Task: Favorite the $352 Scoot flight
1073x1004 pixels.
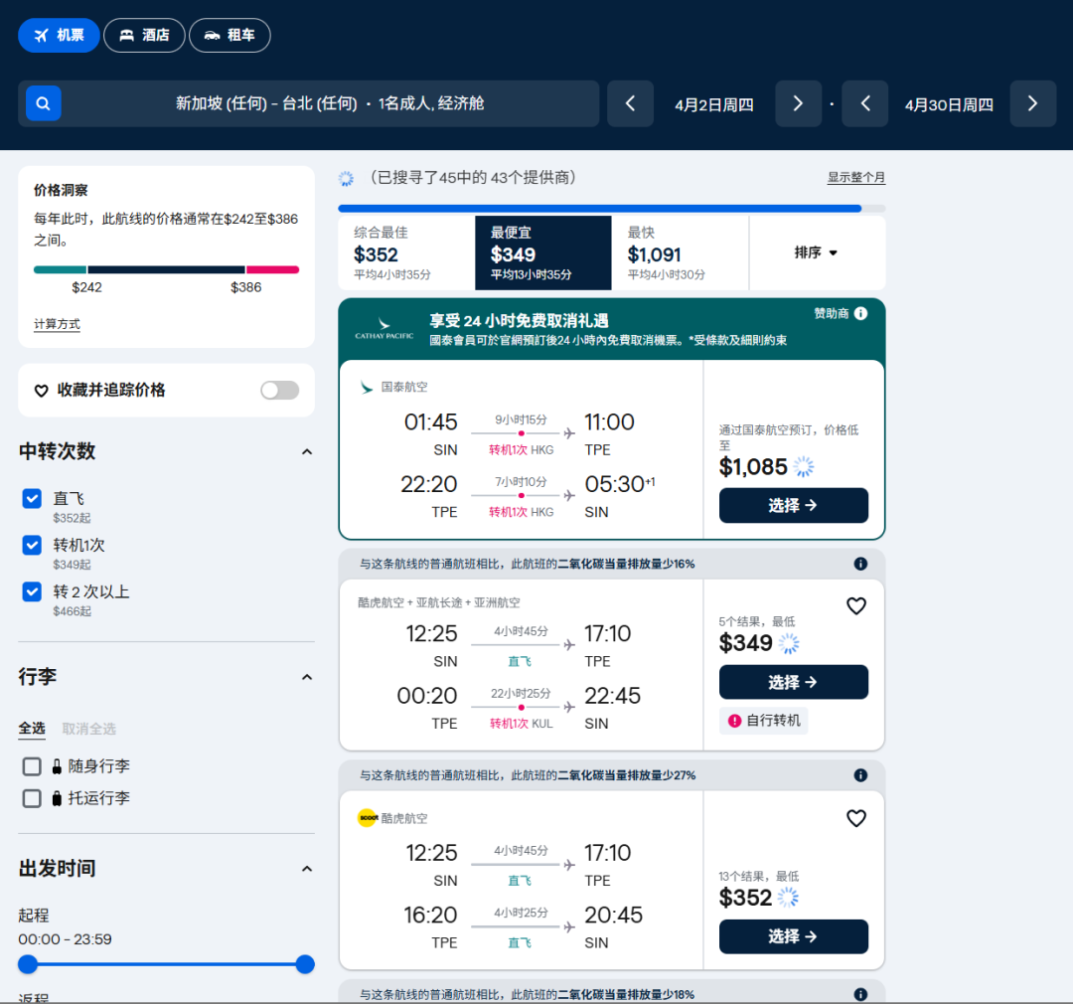Action: tap(855, 818)
